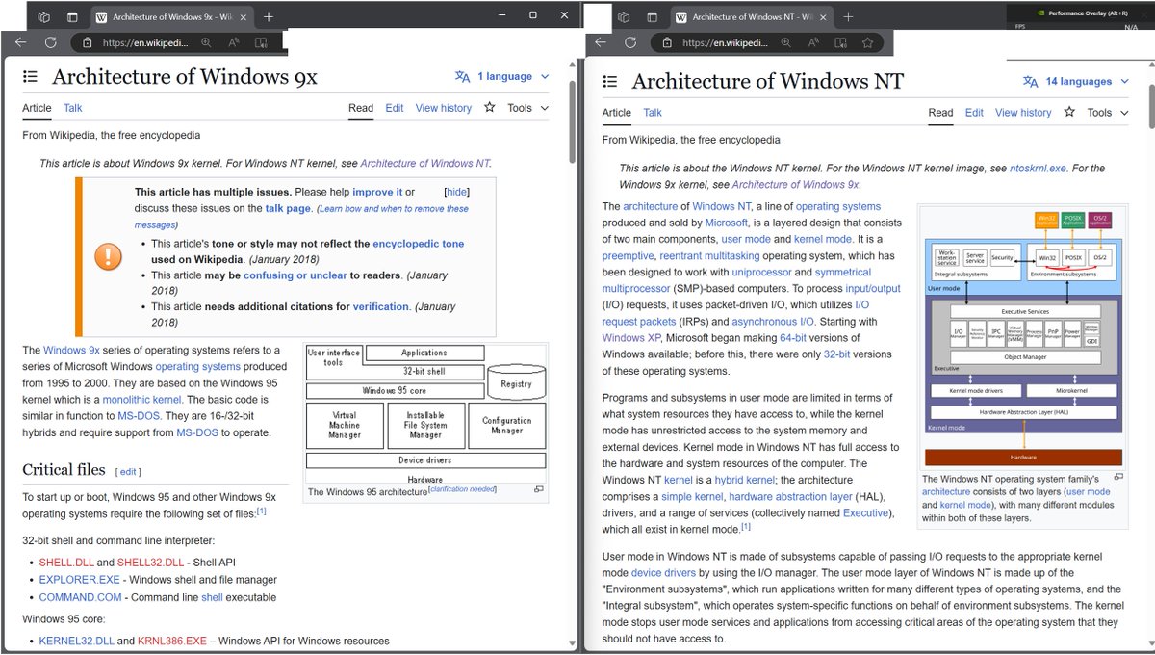Hide the multiple issues notice box
Screen dimensions: 1155x655
(457, 192)
